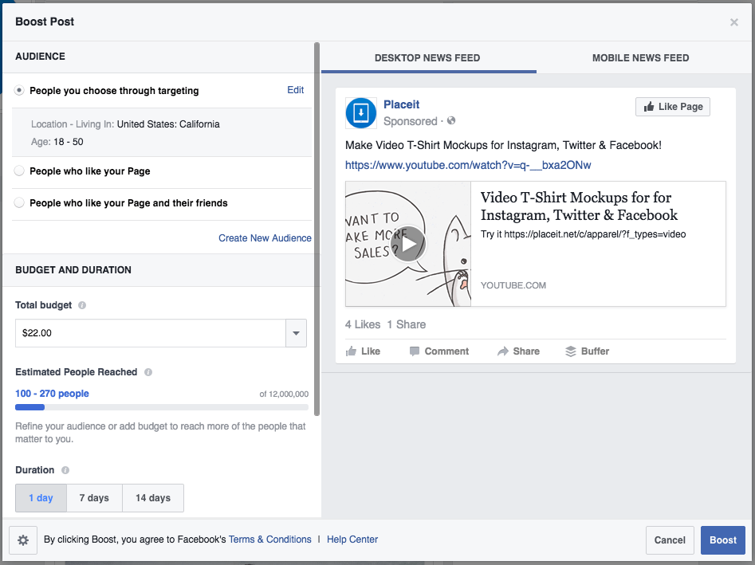Open the Terms & Conditions link

(270, 539)
